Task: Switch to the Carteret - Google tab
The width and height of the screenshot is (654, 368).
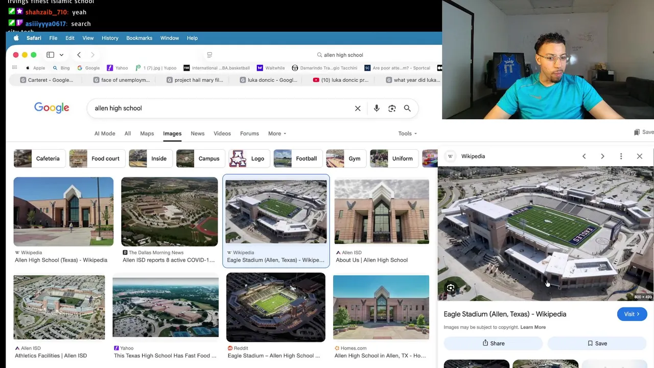Action: click(46, 80)
